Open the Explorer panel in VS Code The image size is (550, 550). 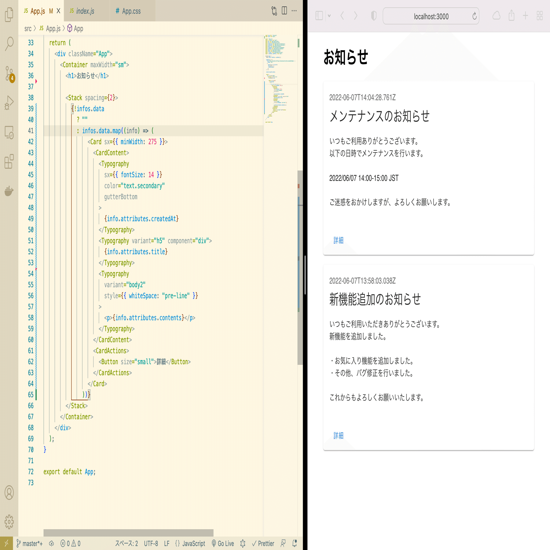9,14
